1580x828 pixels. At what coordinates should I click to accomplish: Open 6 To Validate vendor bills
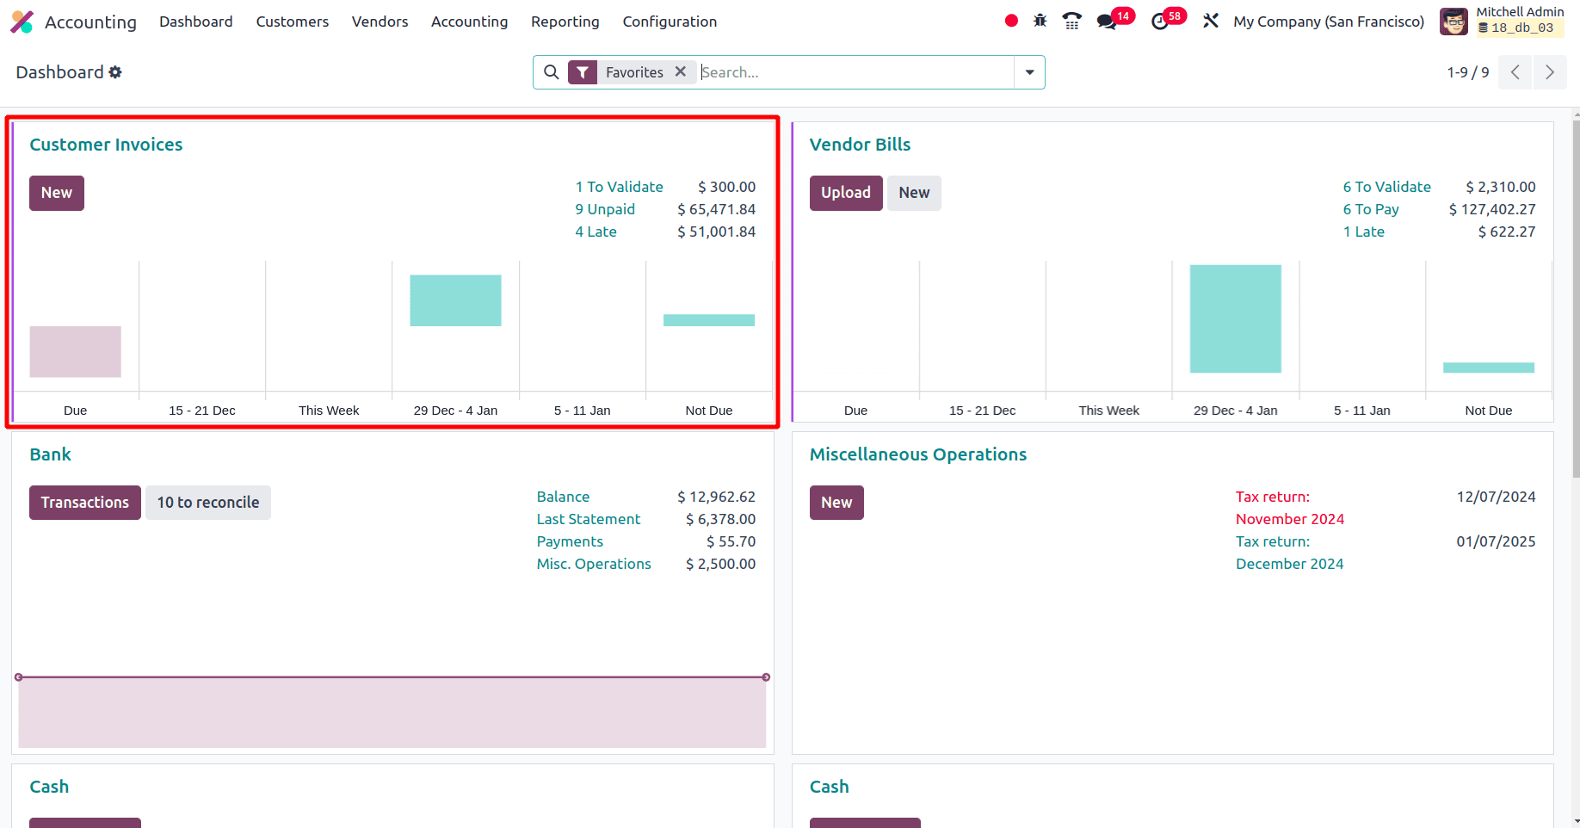tap(1387, 187)
